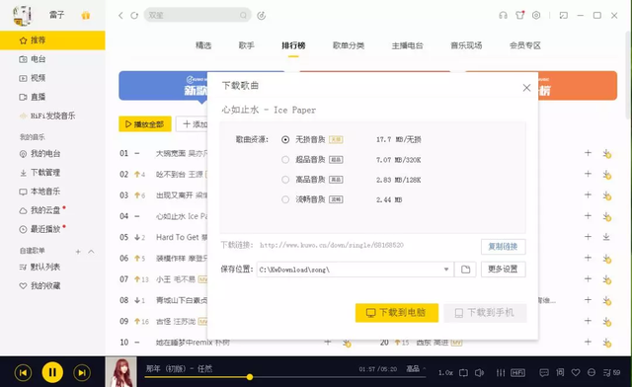This screenshot has height=387, width=632.
Task: Toggle the loop play mode icon
Action: coord(463,373)
